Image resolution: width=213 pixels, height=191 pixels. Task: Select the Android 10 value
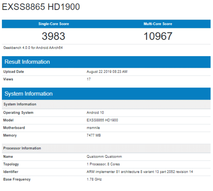click(95, 113)
